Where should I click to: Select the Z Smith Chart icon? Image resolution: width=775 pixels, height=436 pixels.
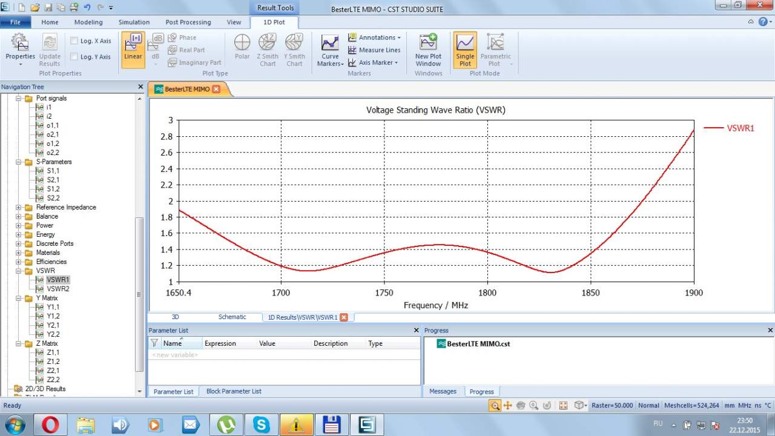tap(267, 48)
